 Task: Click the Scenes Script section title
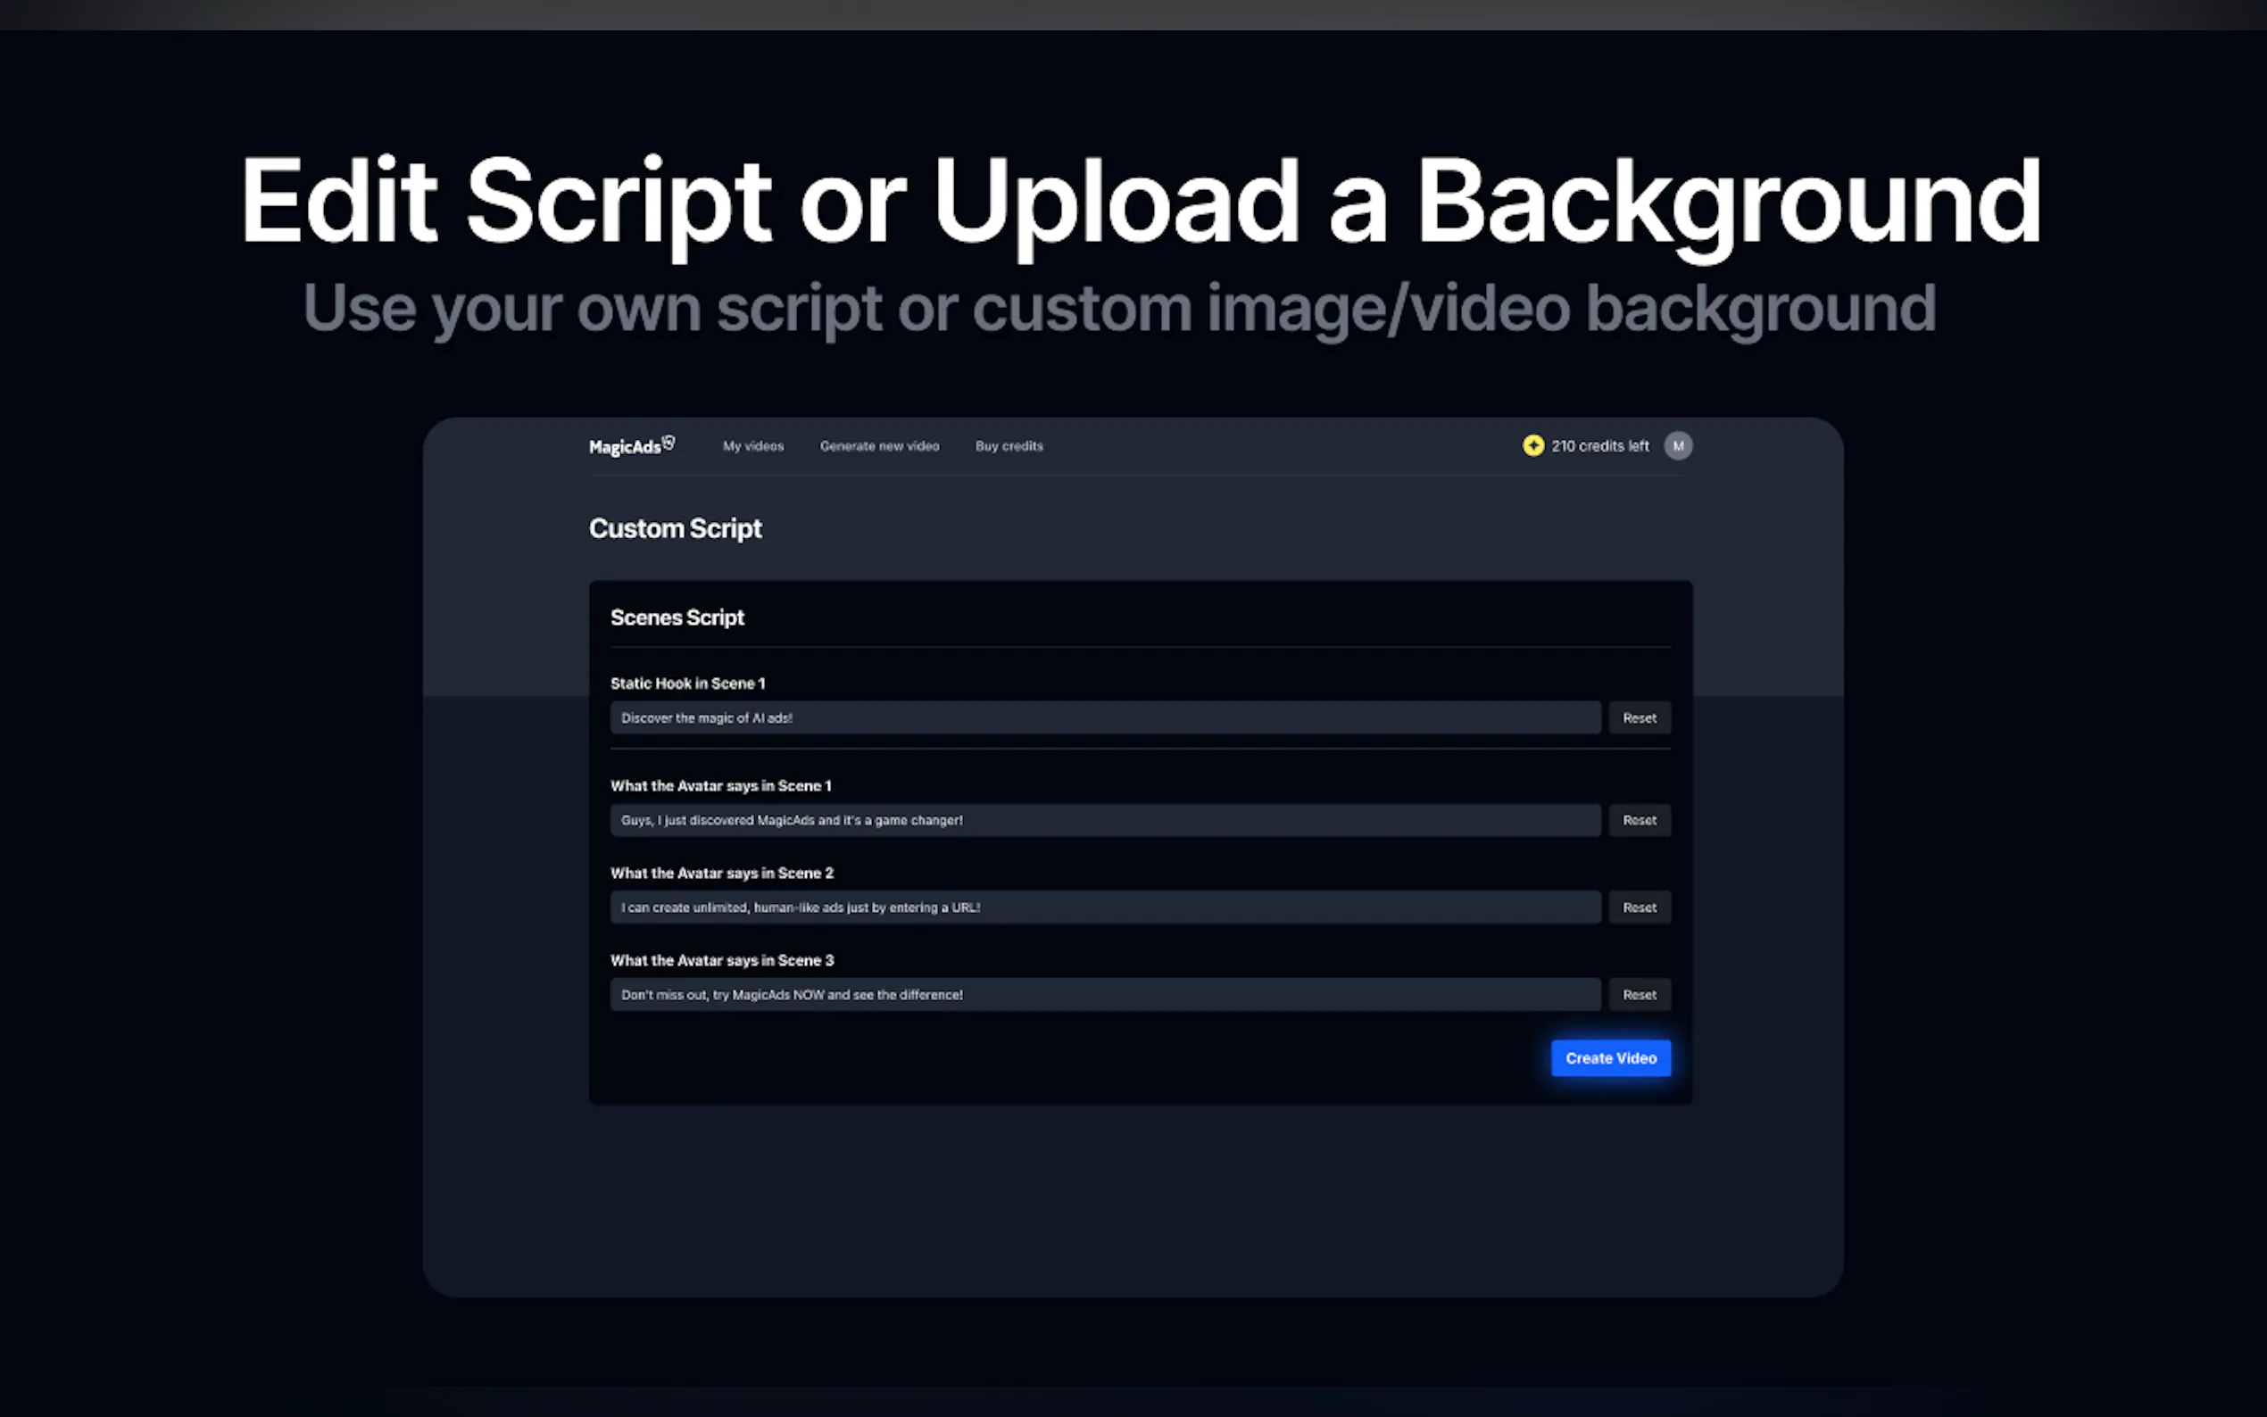677,617
